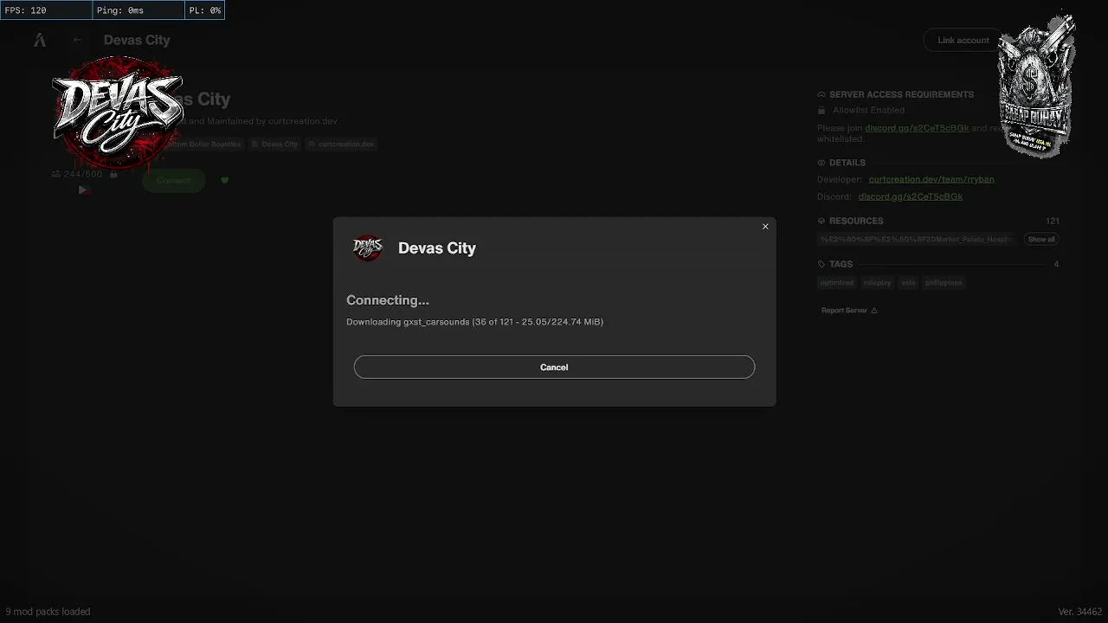Open the FiveM home logo

click(x=40, y=40)
